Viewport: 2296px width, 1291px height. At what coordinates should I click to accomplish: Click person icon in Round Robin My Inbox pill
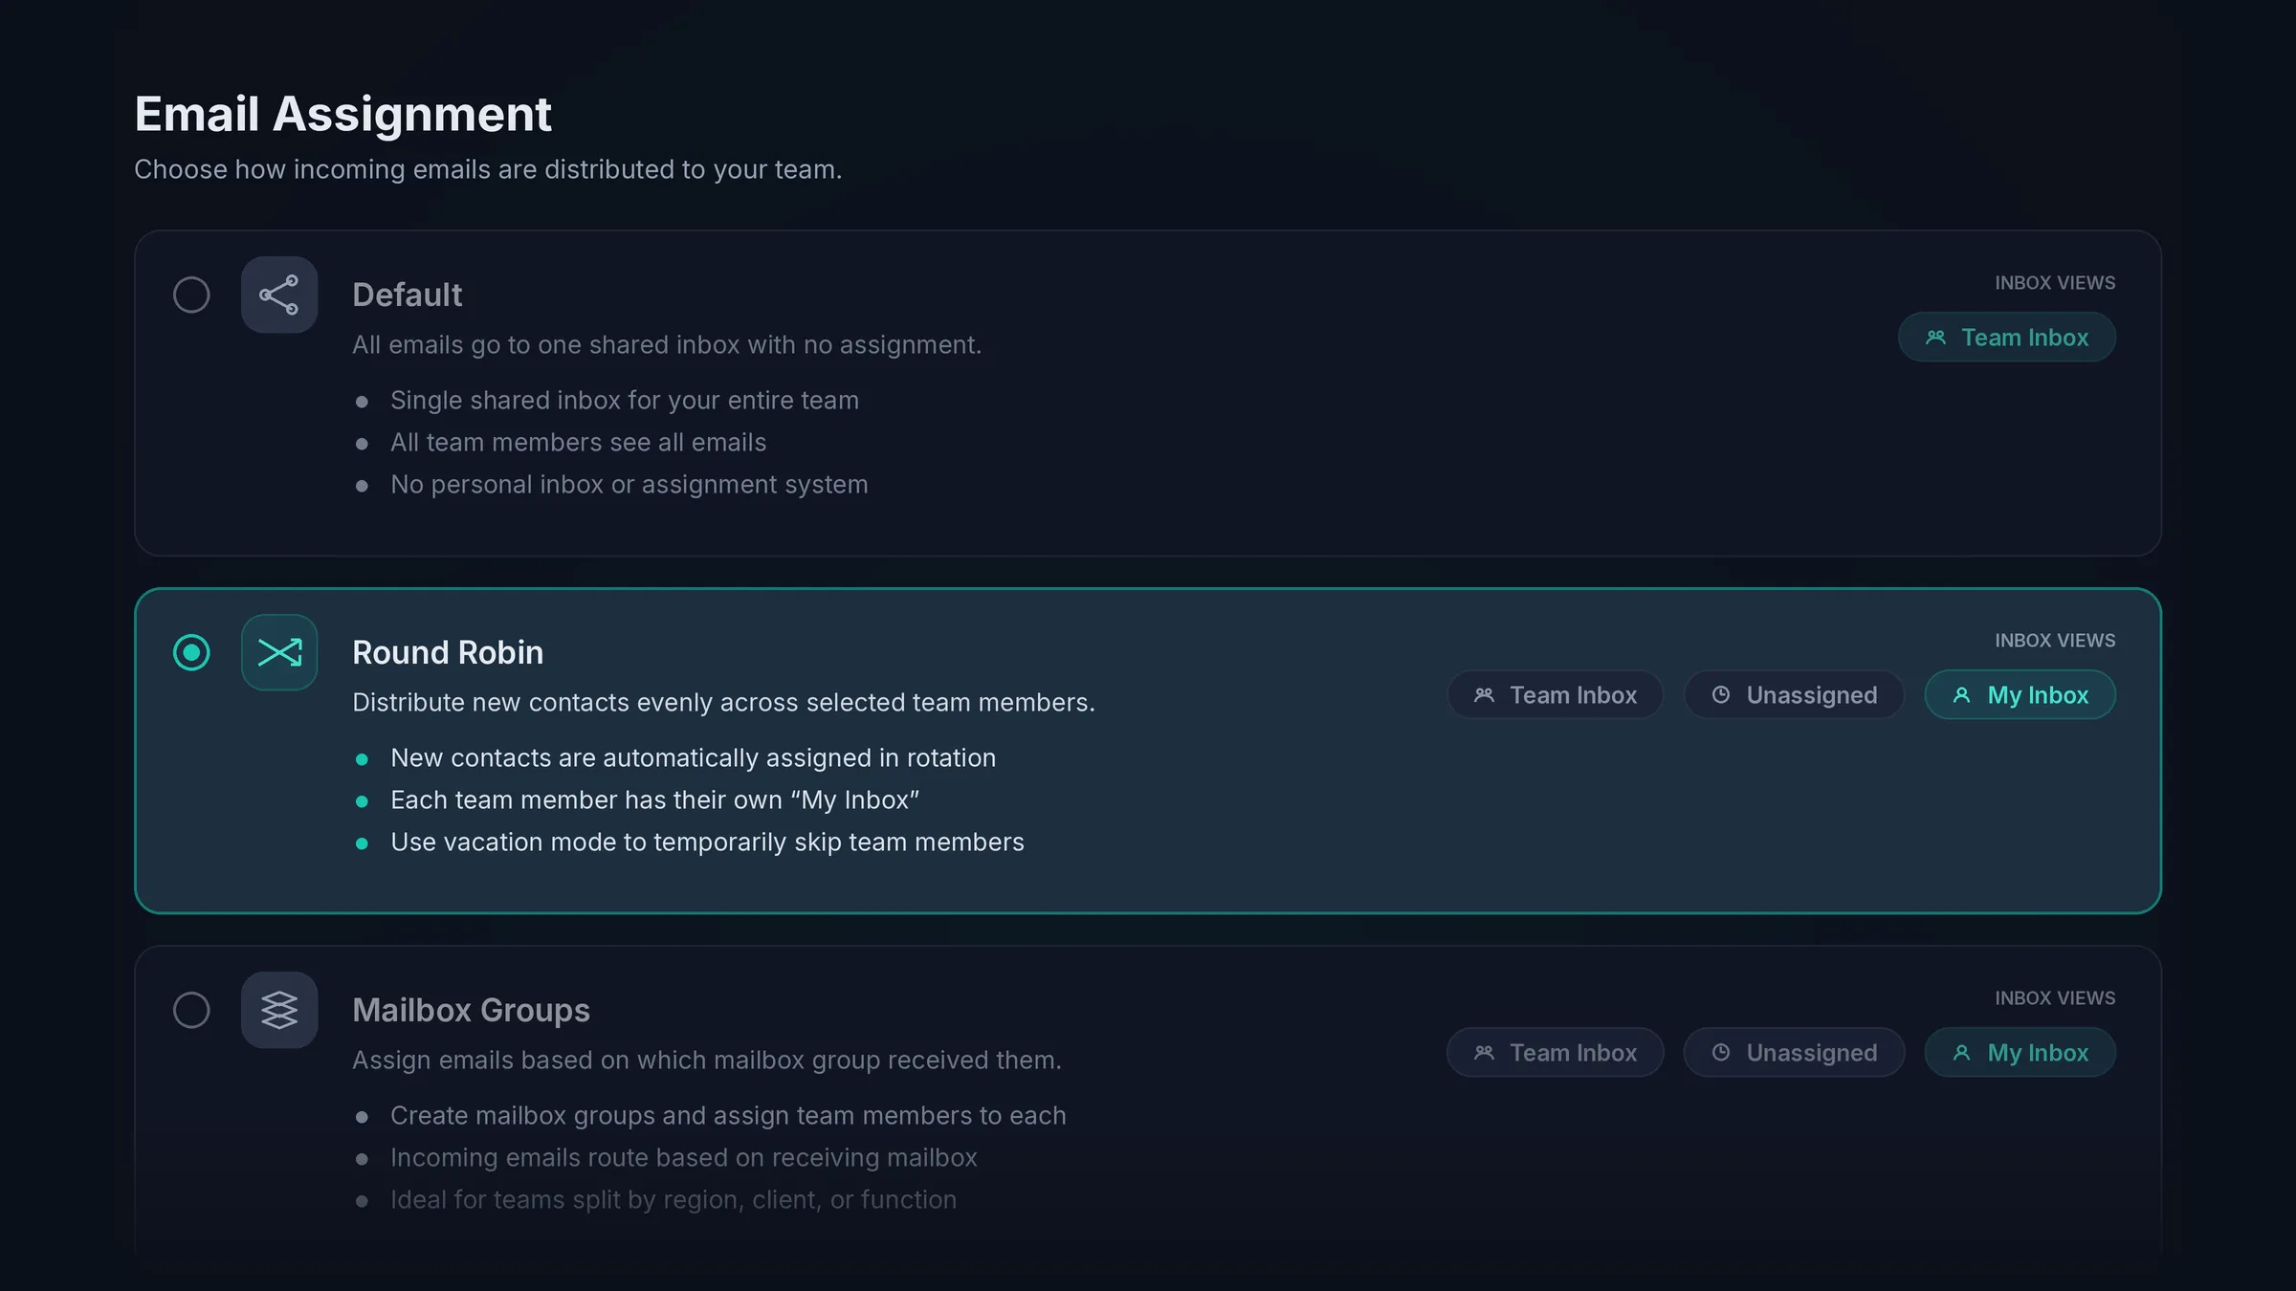[1962, 695]
